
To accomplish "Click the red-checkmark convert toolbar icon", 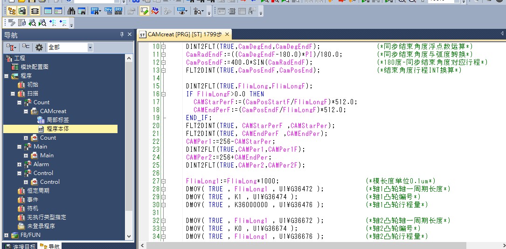I will tap(155, 11).
